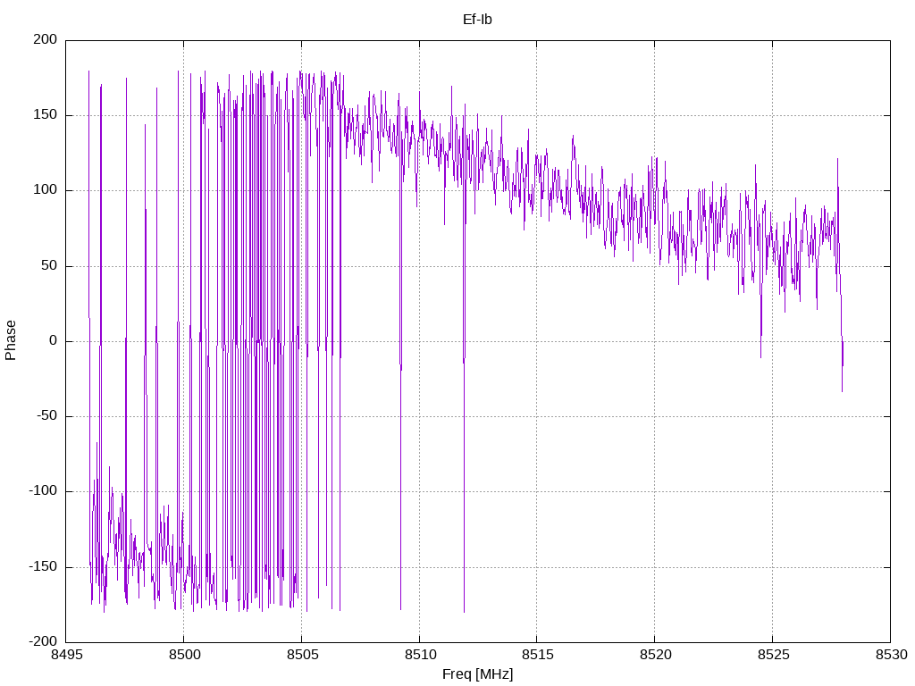Click the x-axis tick label "8510"
Viewport: 915px width, 686px height.
[420, 655]
